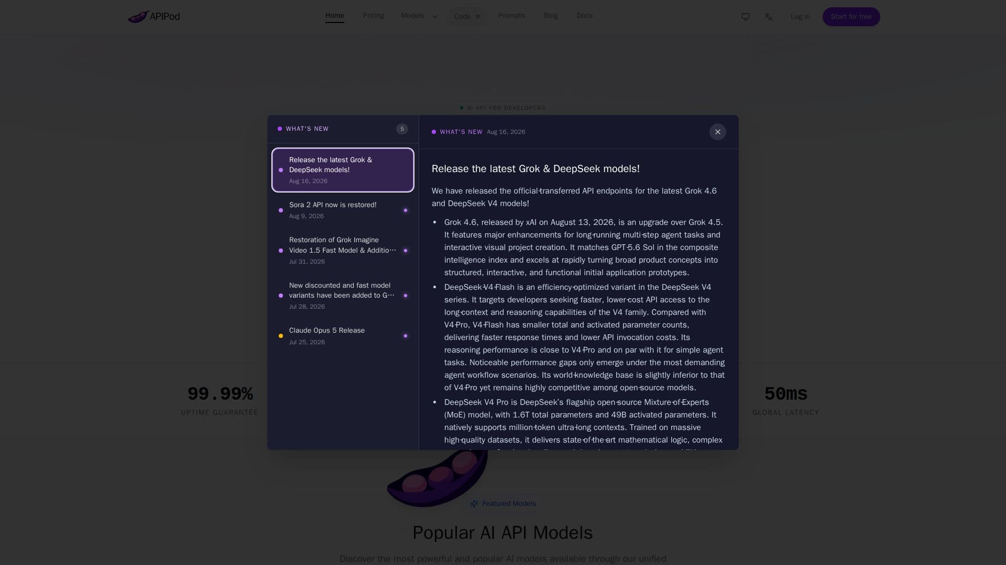The height and width of the screenshot is (565, 1006).
Task: Click the dialog title about Grok & DeepSeek
Action: point(535,169)
